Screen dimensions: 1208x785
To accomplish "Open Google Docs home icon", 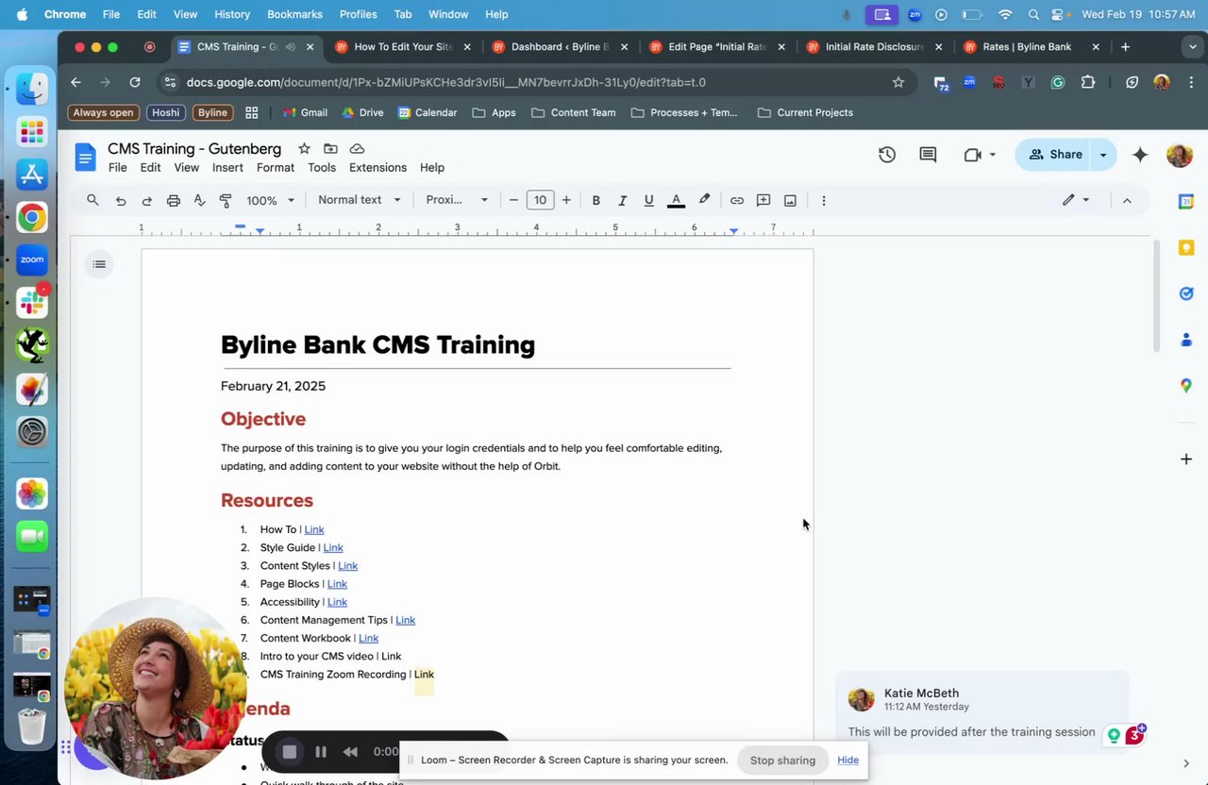I will 86,158.
